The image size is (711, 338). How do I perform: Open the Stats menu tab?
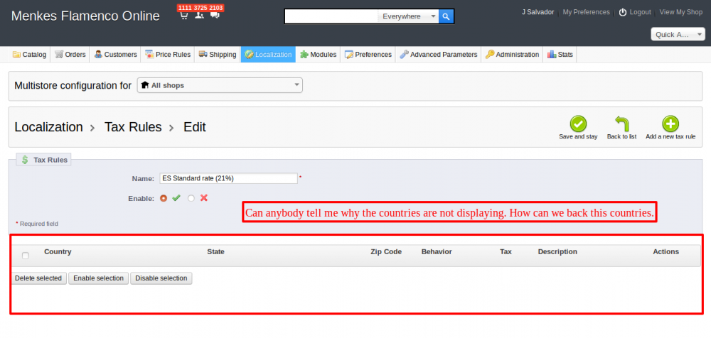pyautogui.click(x=560, y=55)
